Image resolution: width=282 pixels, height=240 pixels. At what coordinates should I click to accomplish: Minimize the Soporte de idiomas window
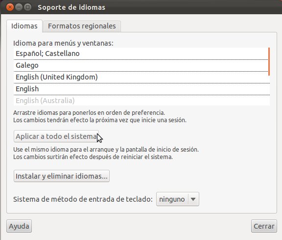point(19,7)
